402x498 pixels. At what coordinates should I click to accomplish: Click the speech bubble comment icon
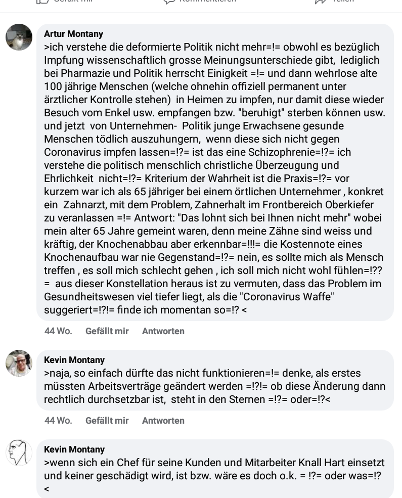pos(169,2)
